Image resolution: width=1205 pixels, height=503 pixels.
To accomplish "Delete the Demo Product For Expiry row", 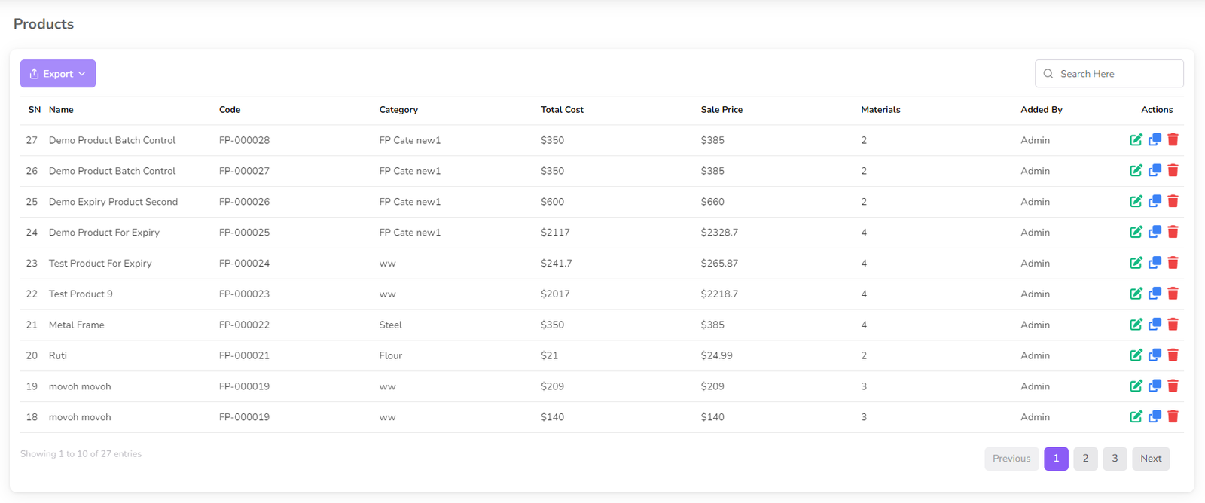I will point(1173,233).
